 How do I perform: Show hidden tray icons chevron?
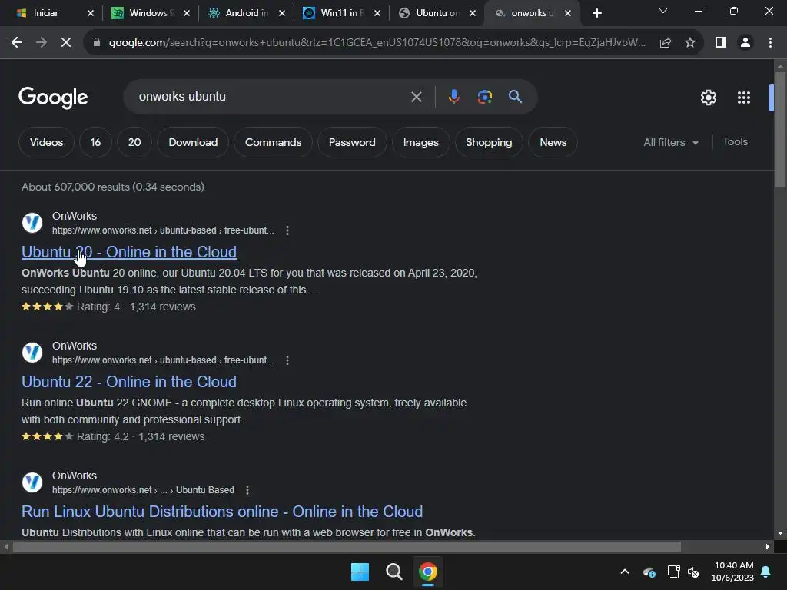(625, 572)
